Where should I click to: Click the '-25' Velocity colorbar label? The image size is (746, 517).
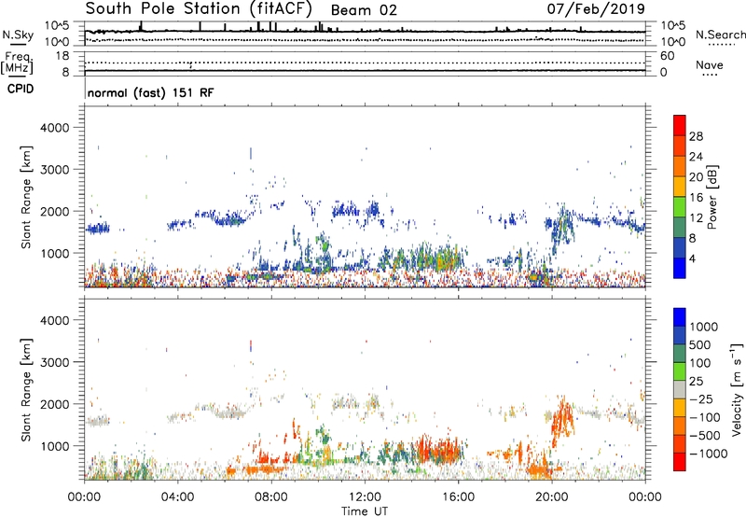pos(702,399)
